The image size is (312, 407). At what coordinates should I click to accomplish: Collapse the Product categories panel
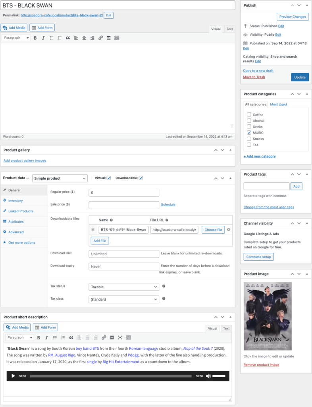point(307,94)
